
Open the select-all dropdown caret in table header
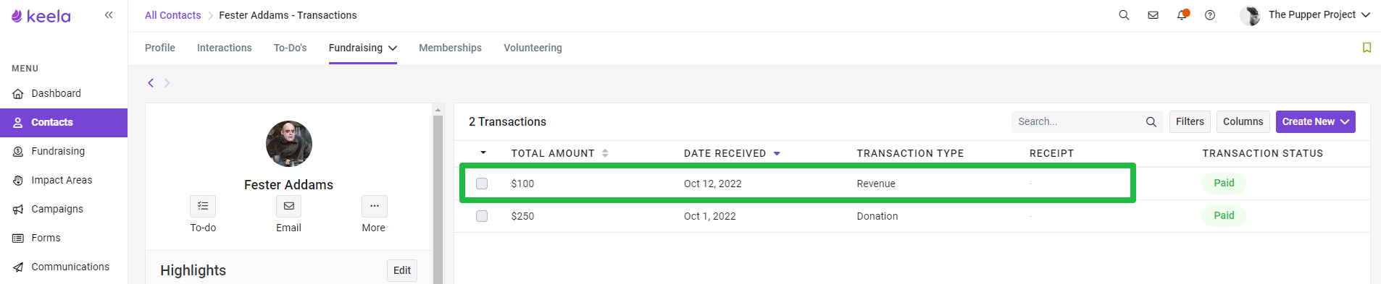click(483, 153)
